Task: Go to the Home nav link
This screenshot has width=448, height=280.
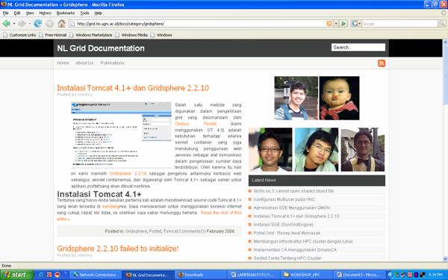Action: tap(63, 63)
